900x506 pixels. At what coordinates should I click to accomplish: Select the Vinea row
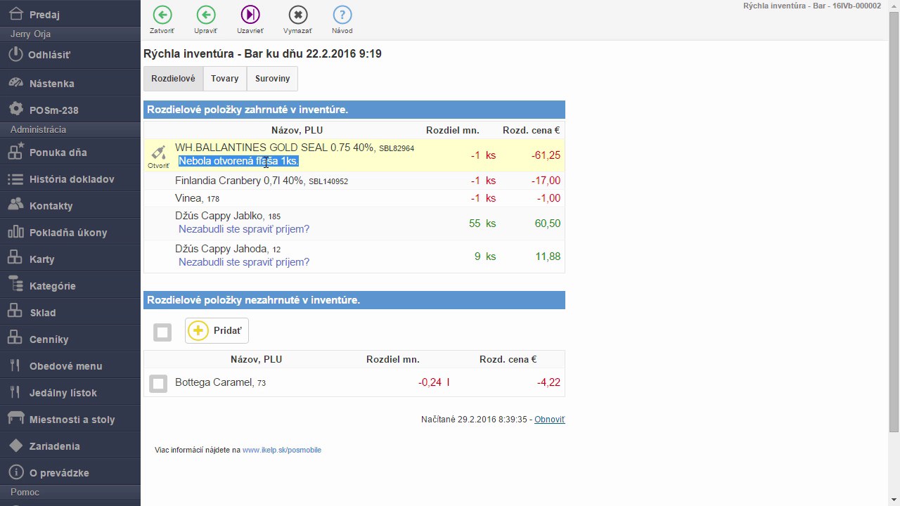354,198
